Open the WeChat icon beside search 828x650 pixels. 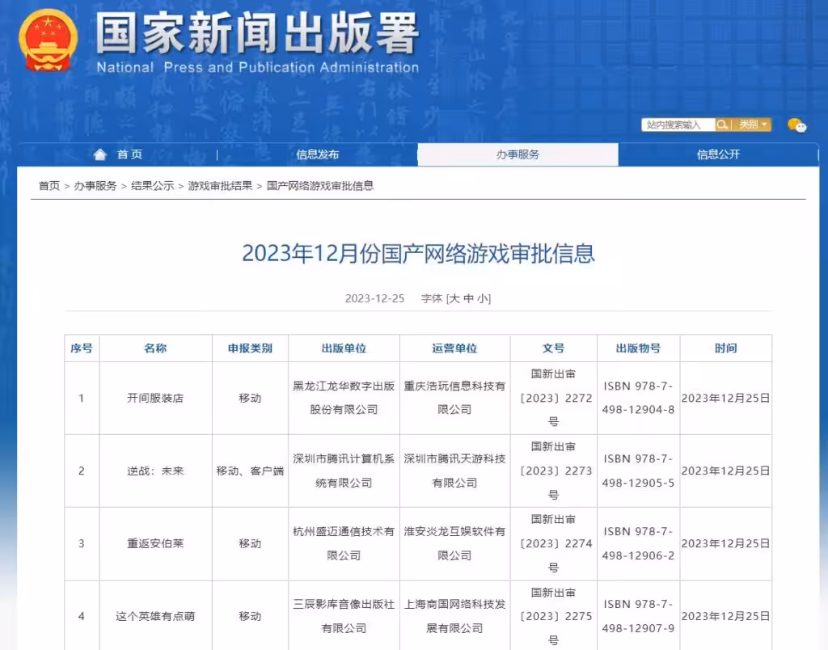coord(796,125)
